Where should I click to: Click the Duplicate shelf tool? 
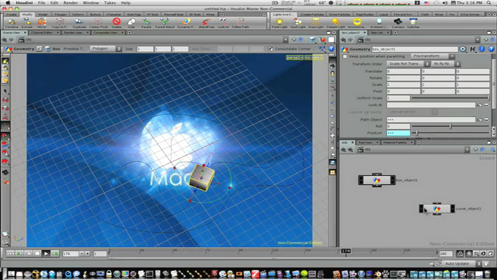[x=79, y=22]
